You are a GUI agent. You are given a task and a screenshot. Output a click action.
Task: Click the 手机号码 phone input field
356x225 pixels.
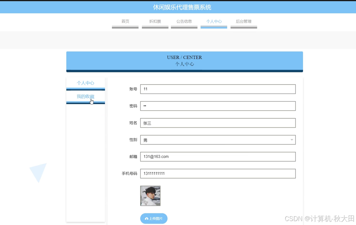click(x=218, y=174)
